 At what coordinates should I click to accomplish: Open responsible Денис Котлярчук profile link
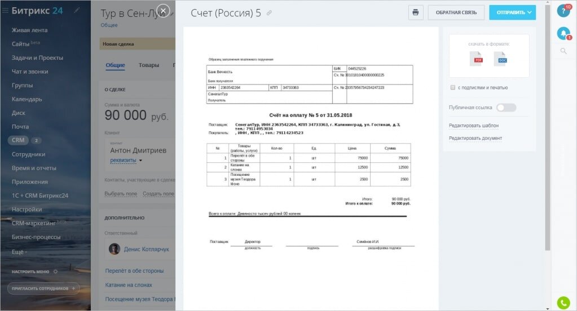click(147, 249)
